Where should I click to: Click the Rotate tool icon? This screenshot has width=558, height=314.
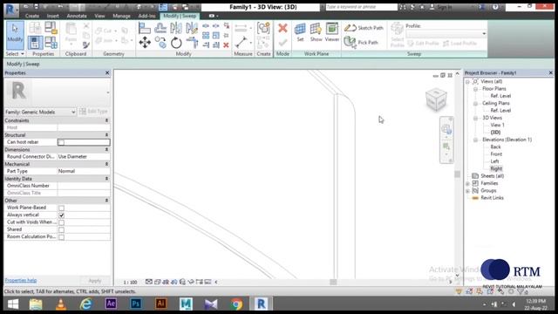tap(176, 43)
